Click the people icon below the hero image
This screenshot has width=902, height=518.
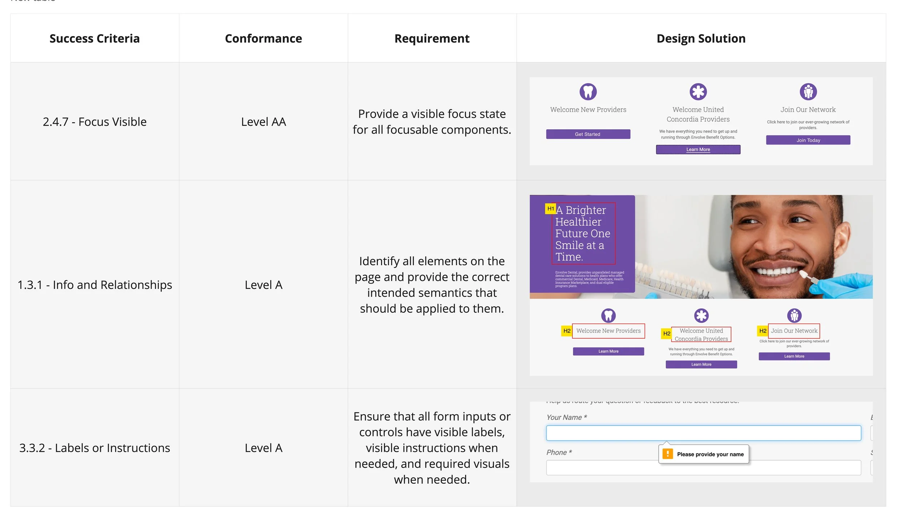(794, 316)
